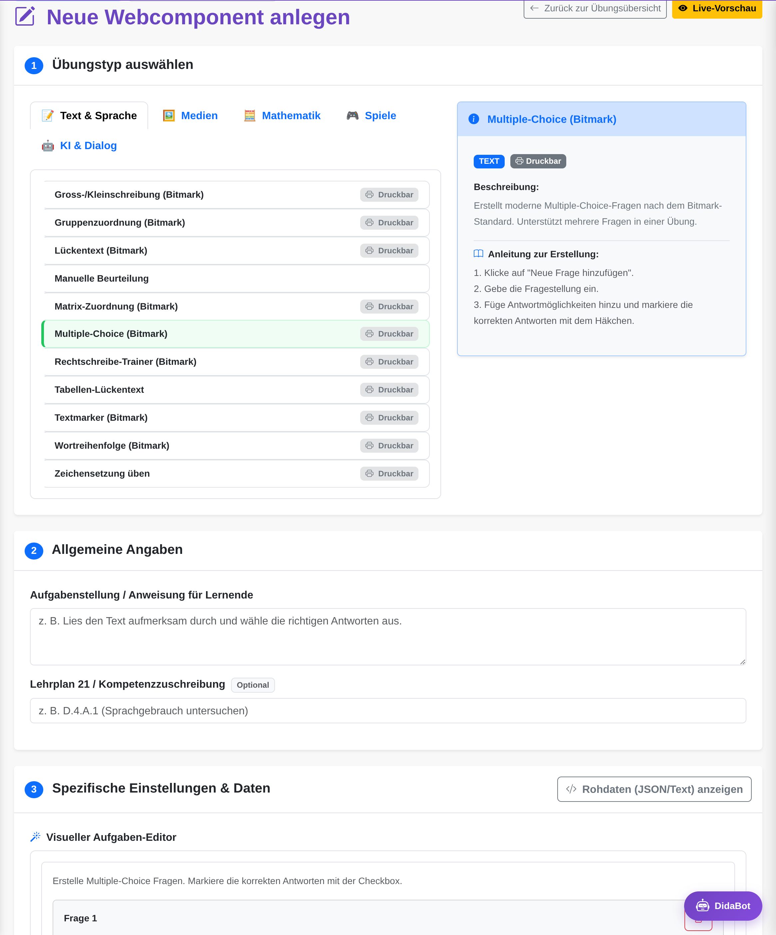This screenshot has height=935, width=776.
Task: Select Wortreihenfolge (Bitmark) exercise type
Action: point(236,446)
